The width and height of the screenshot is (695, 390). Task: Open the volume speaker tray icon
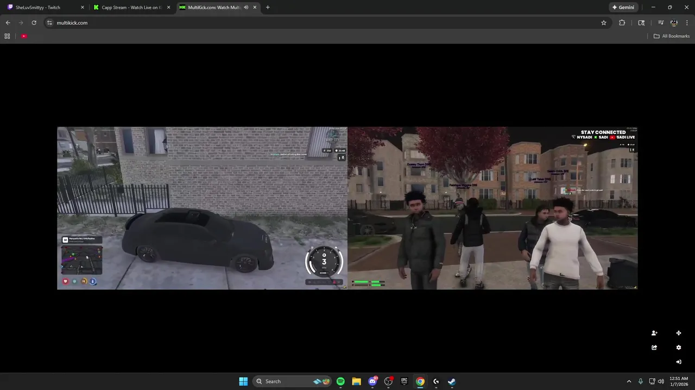click(661, 381)
